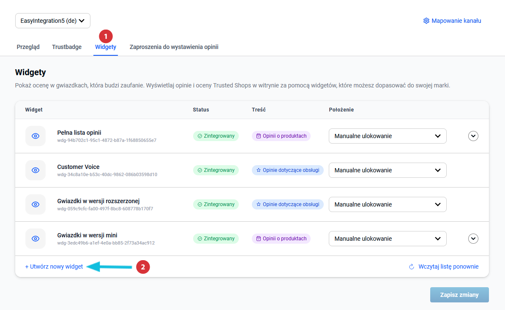Viewport: 505px width, 310px height.
Task: Open the Trustbadge tab
Action: 67,47
